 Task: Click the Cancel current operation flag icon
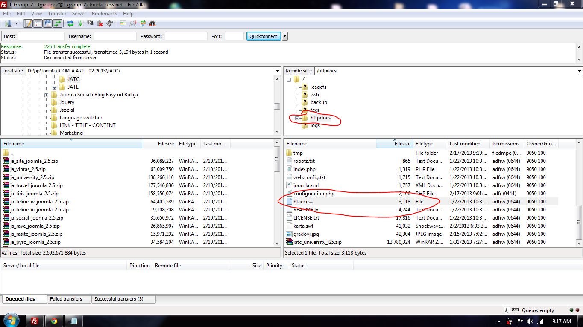[90, 24]
